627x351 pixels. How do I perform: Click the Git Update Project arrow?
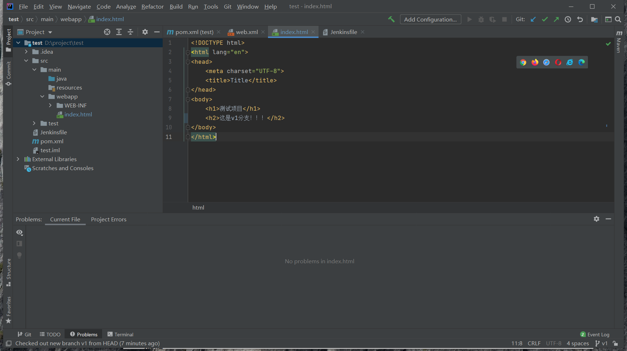[x=533, y=19]
